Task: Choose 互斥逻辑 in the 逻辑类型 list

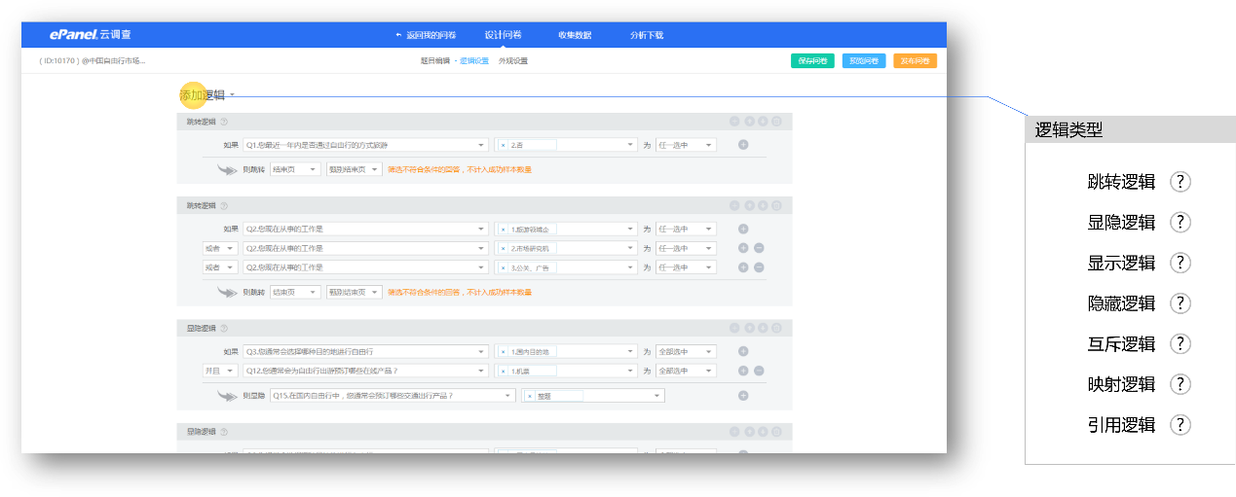Action: point(1121,343)
